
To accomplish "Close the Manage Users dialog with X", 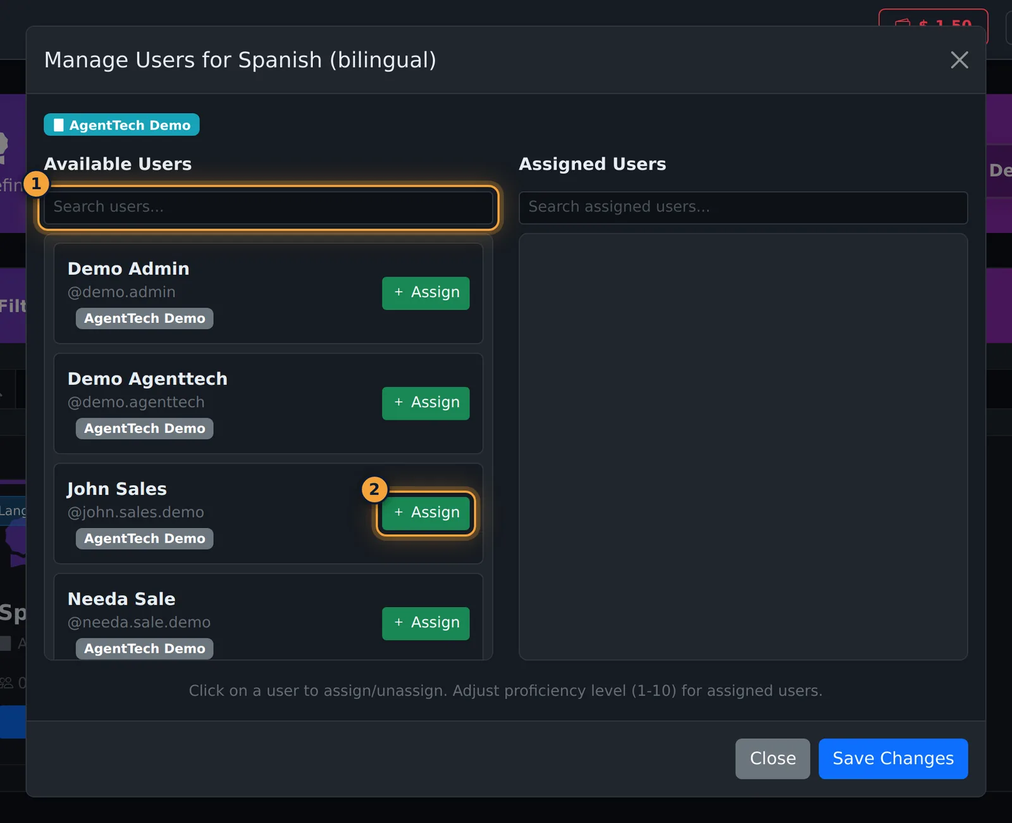I will click(959, 60).
